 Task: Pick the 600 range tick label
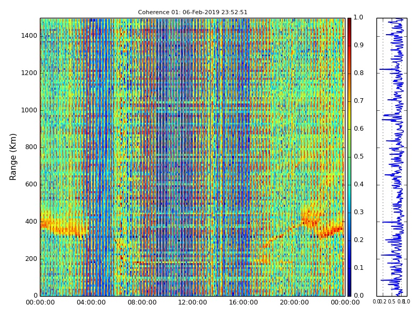tap(31, 185)
